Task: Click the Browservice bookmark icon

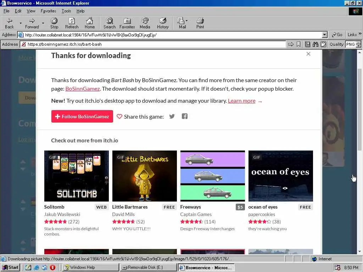Action: click(298, 44)
